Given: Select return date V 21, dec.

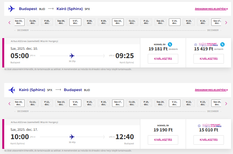Looking at the screenshot, I should pos(175,103).
